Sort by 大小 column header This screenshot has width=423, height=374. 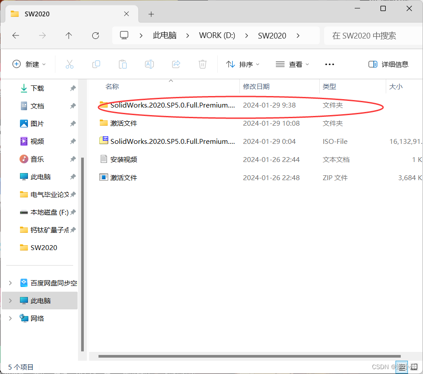(396, 86)
